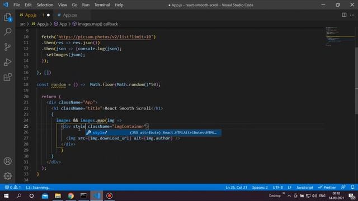The height and width of the screenshot is (201, 358).
Task: Open the errors and warnings status indicator
Action: point(13,188)
